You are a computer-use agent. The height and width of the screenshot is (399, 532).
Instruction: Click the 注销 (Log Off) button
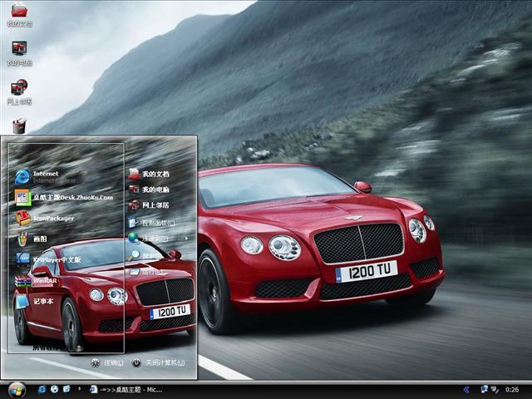tap(107, 363)
